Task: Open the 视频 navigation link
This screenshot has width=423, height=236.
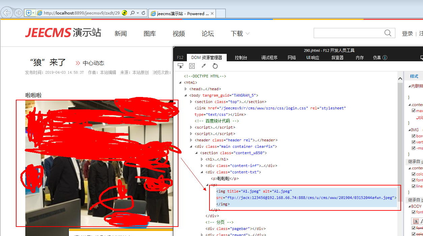Action: 179,34
